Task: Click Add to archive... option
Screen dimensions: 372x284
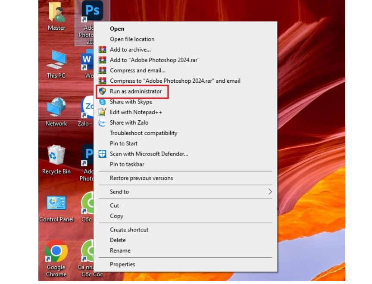Action: coord(130,50)
